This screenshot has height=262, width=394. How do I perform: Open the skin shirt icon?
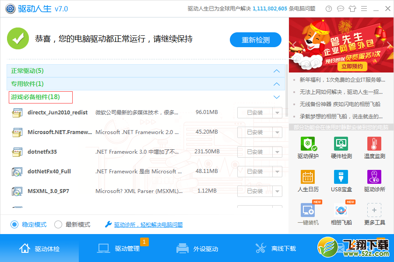pos(352,9)
